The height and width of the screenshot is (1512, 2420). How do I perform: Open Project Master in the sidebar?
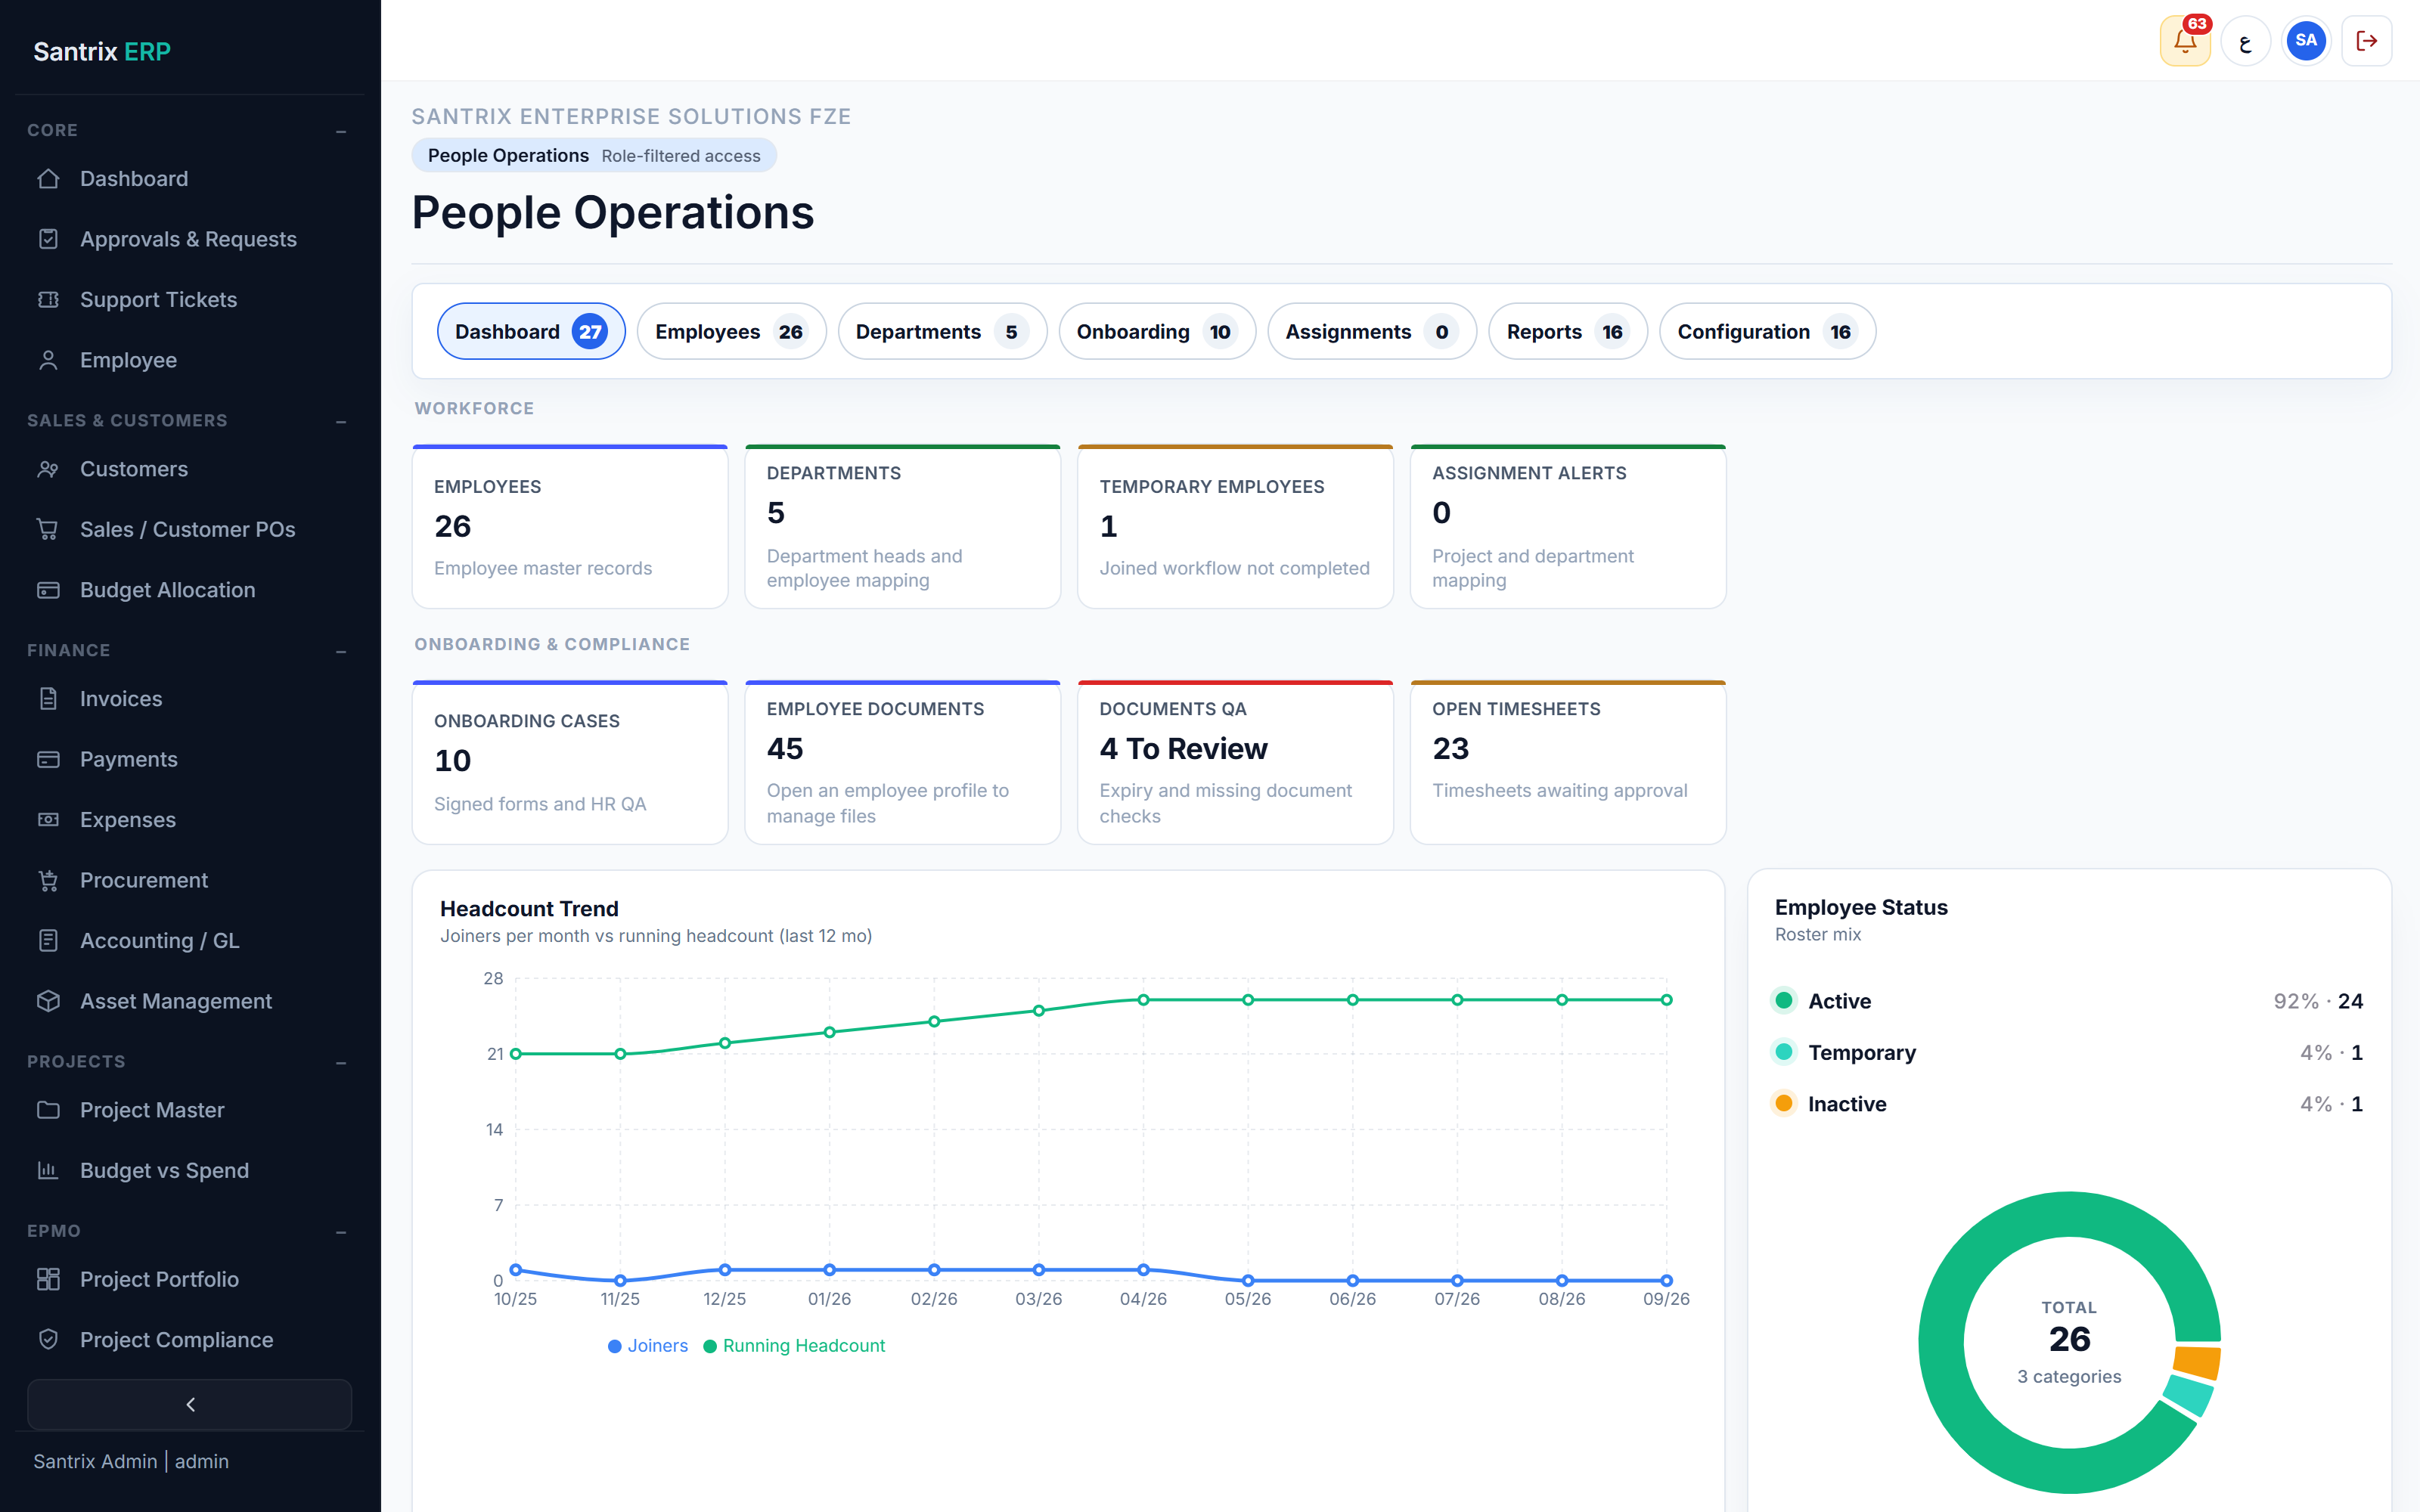(x=190, y=1110)
